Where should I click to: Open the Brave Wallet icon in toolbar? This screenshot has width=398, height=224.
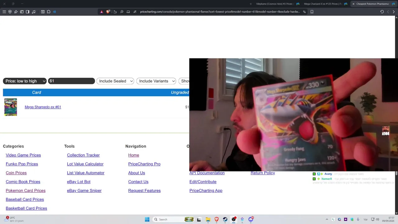point(22,12)
